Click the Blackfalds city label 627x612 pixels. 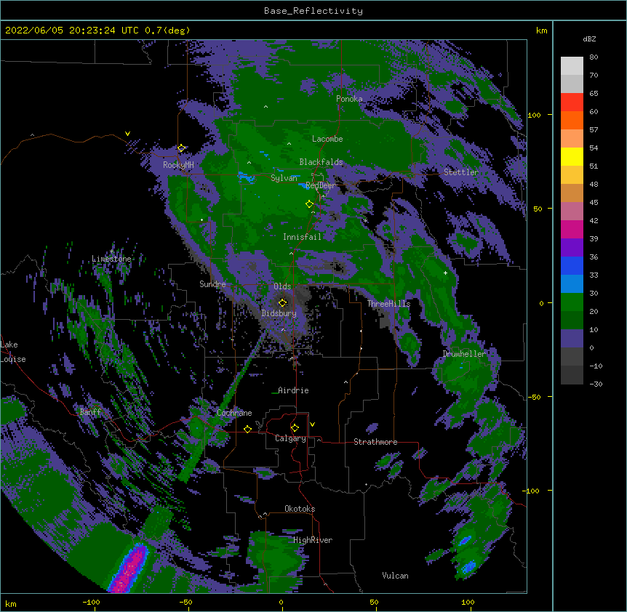tap(321, 162)
